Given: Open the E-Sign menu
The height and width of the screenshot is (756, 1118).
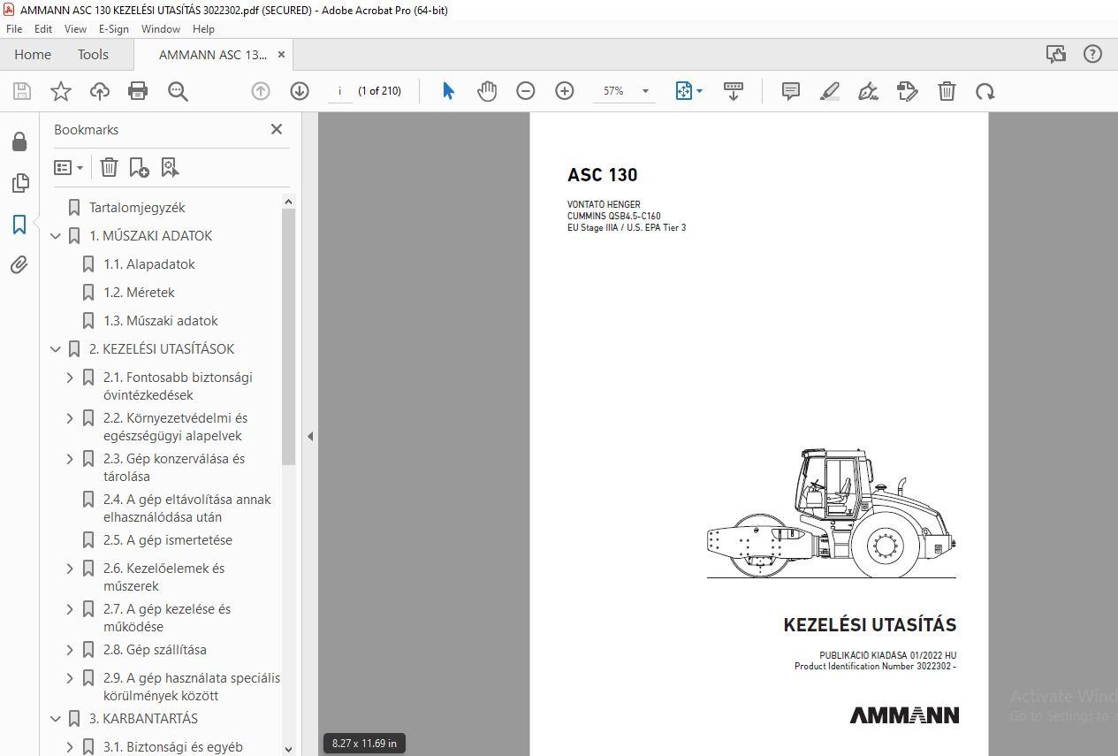Looking at the screenshot, I should (113, 28).
